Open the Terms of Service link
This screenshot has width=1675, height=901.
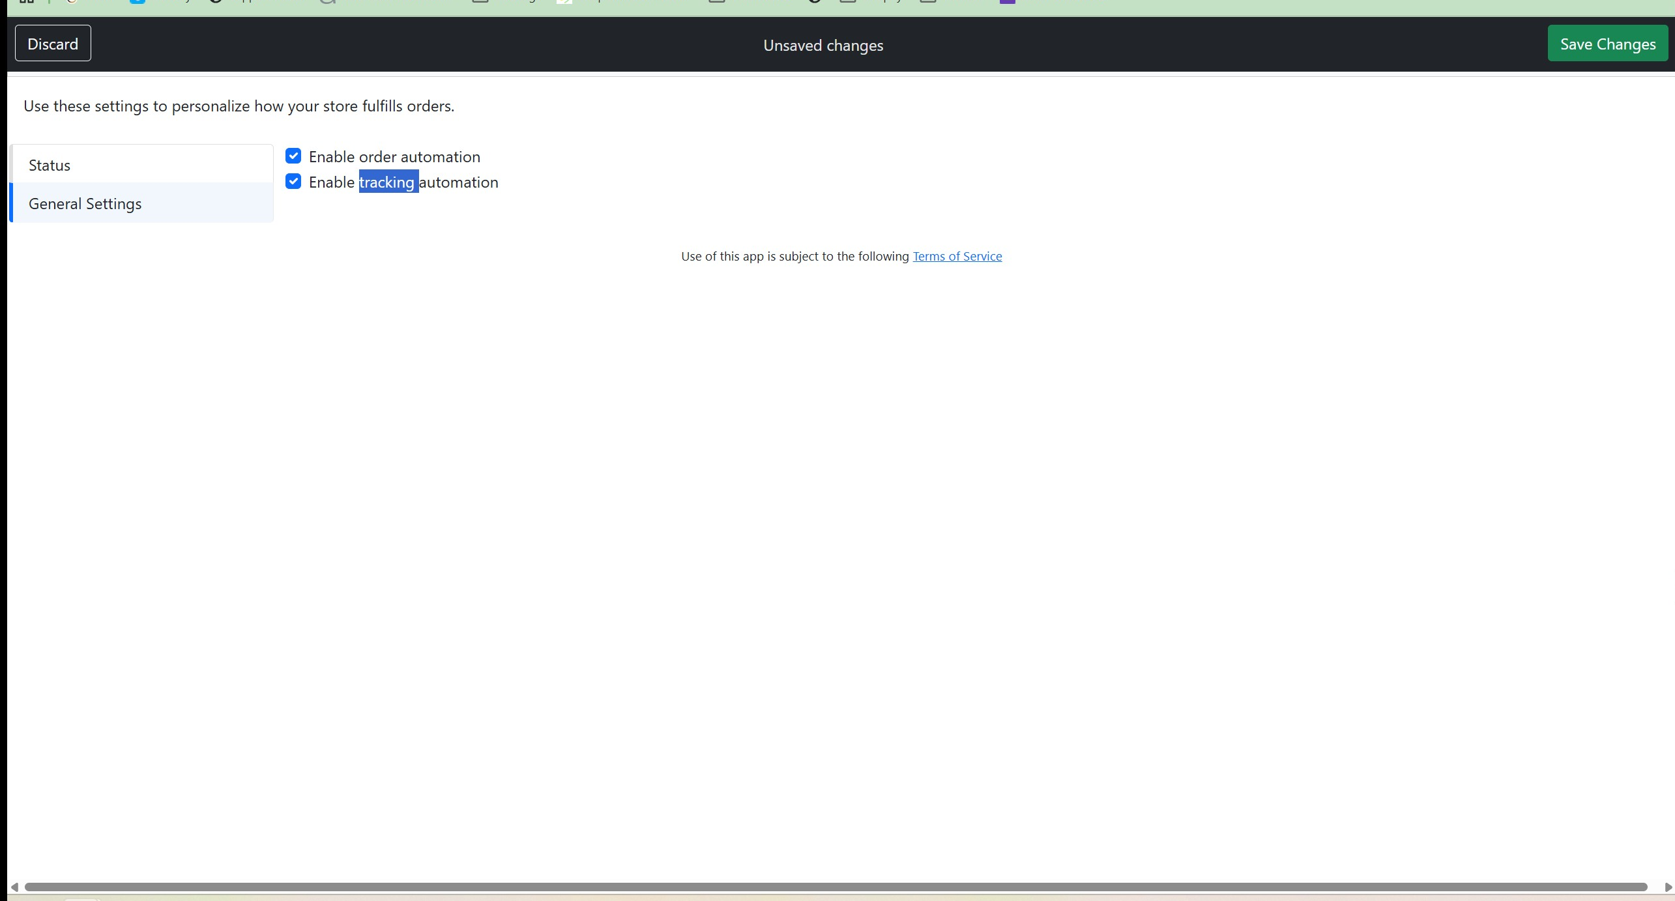[x=957, y=256]
